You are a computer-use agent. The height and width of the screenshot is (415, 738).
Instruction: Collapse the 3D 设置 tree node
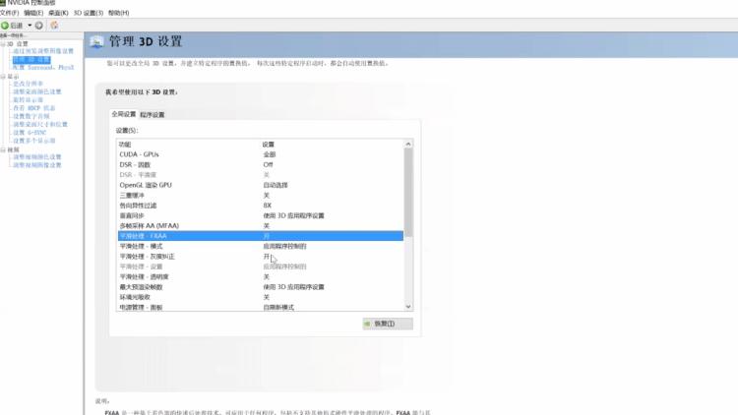tap(3, 43)
